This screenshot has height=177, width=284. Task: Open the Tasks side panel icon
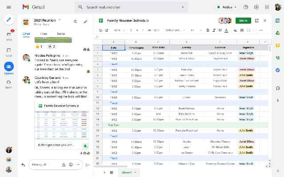click(277, 70)
